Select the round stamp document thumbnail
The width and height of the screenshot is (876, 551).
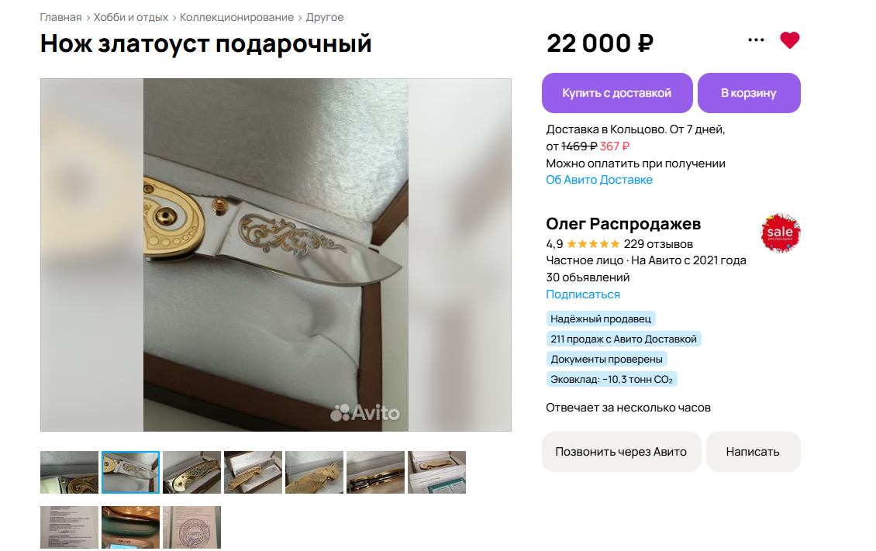(191, 527)
